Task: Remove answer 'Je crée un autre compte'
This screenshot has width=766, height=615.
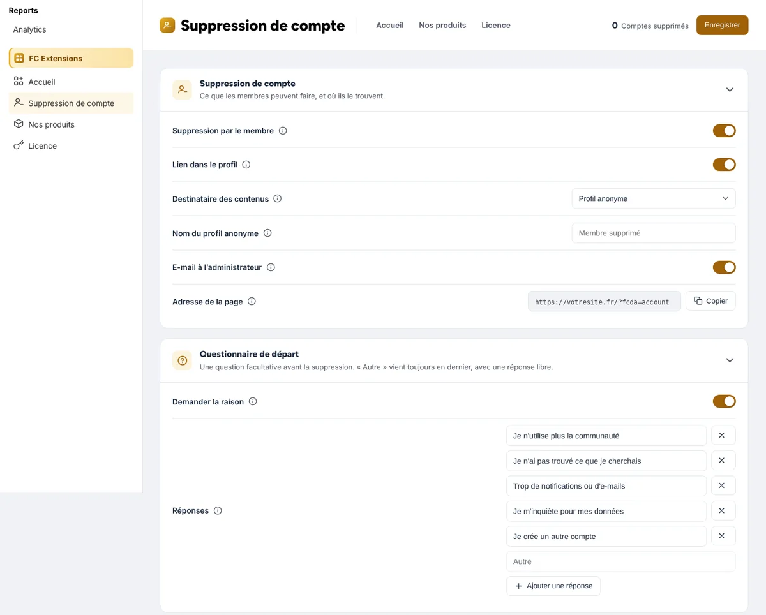Action: 723,536
